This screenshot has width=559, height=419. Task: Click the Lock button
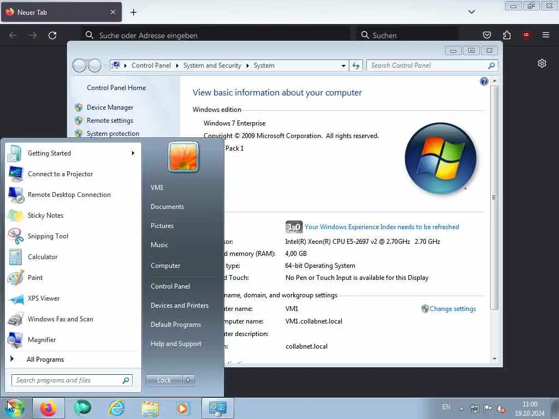pos(164,380)
